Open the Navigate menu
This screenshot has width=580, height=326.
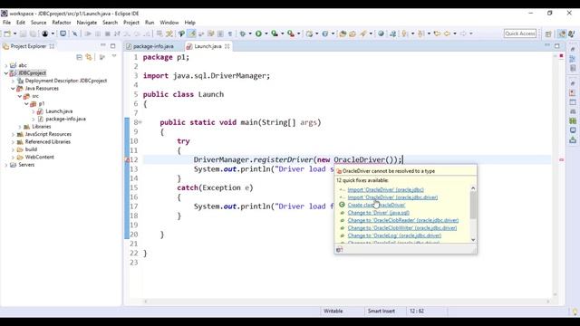click(87, 23)
